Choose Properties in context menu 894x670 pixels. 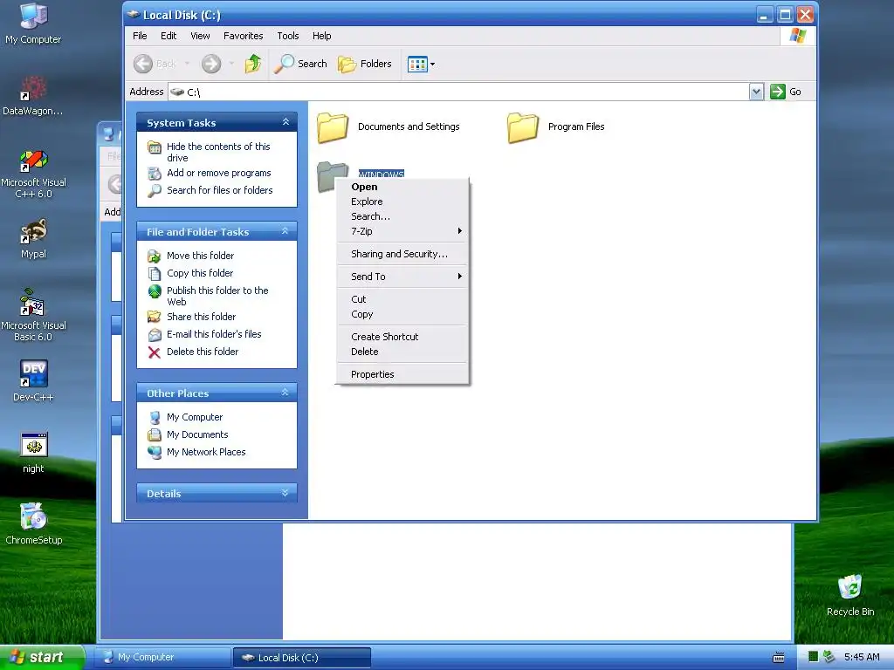pos(402,374)
